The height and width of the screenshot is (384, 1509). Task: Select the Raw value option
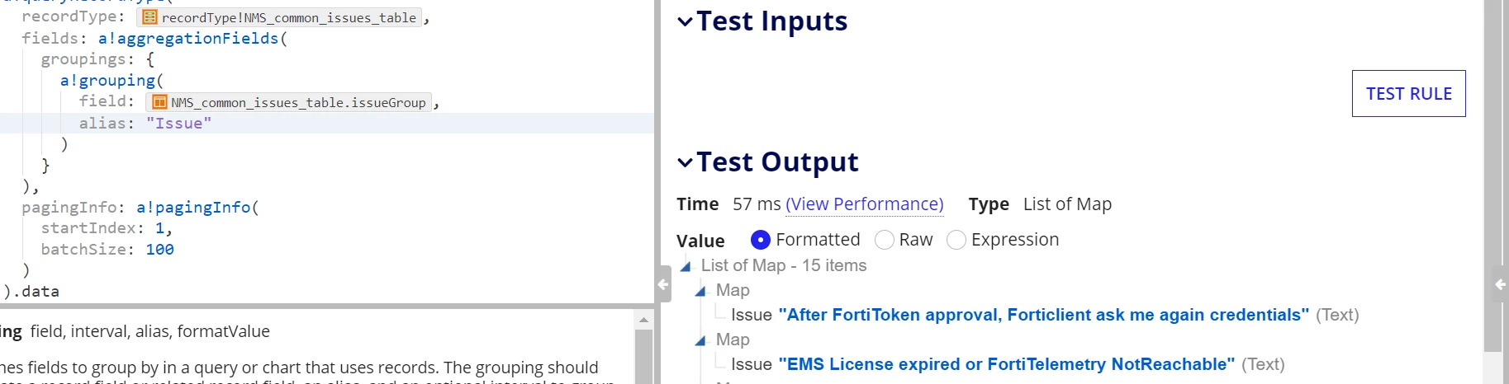885,240
